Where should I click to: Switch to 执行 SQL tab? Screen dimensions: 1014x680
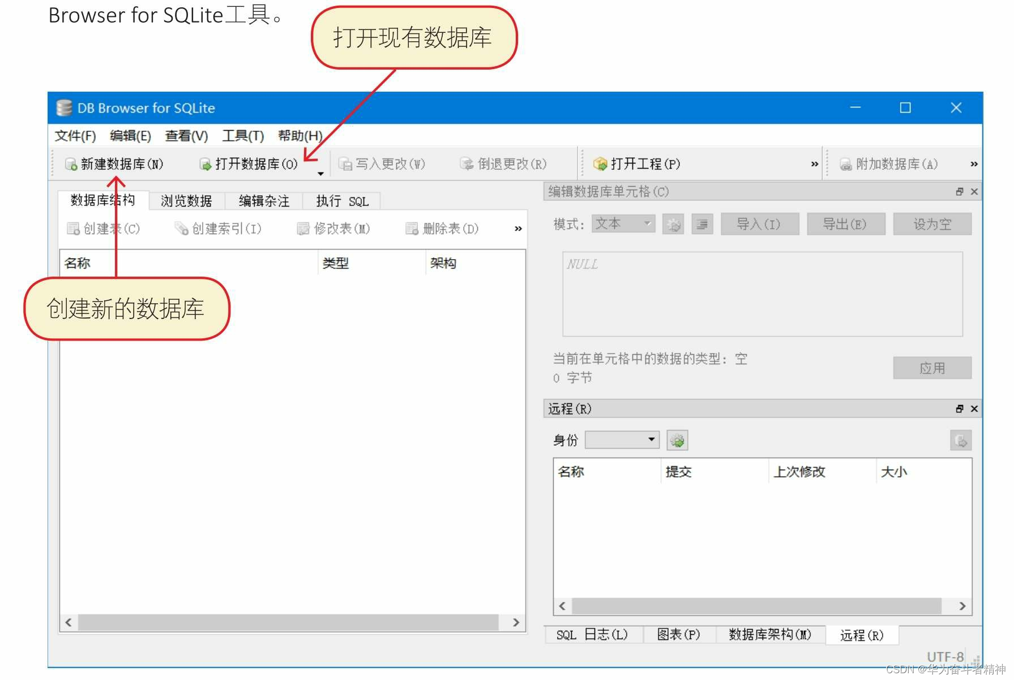[x=342, y=201]
